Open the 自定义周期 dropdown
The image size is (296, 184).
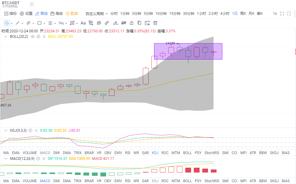pyautogui.click(x=96, y=14)
